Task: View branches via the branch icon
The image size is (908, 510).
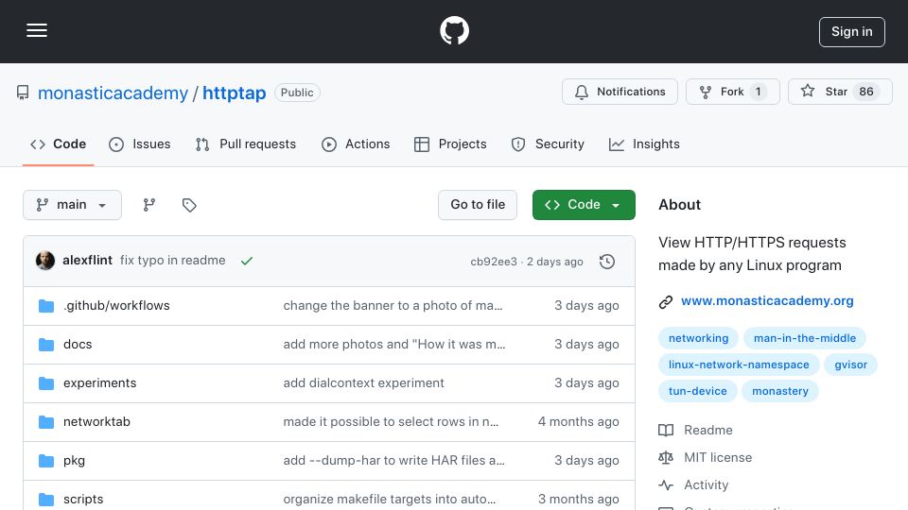Action: coord(148,205)
